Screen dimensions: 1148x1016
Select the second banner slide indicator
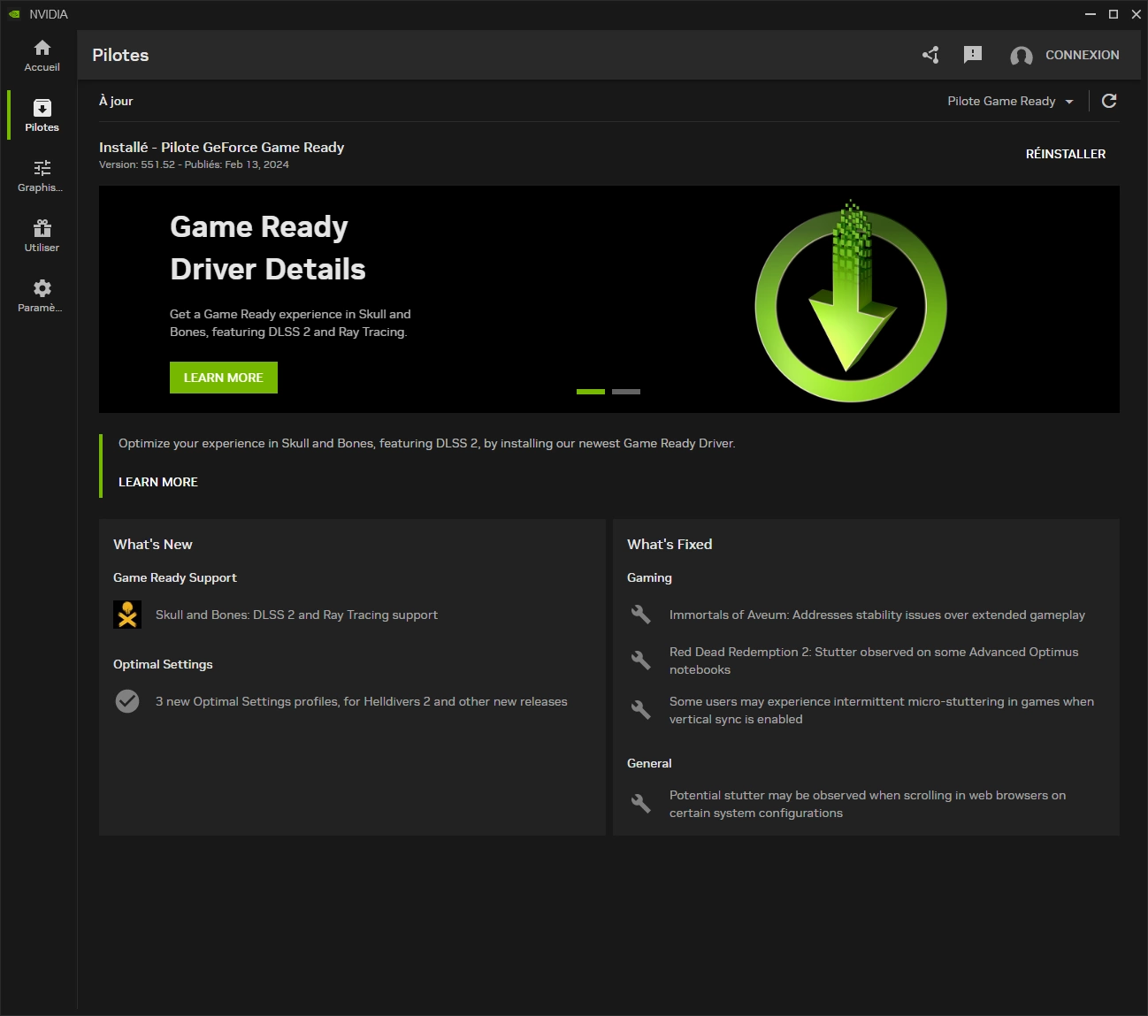[626, 392]
